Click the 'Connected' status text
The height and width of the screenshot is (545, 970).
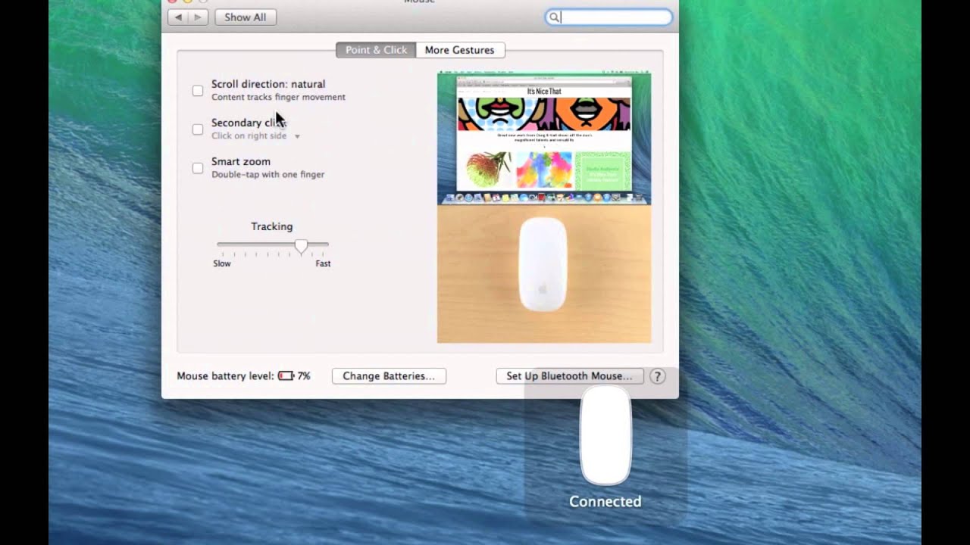point(605,501)
